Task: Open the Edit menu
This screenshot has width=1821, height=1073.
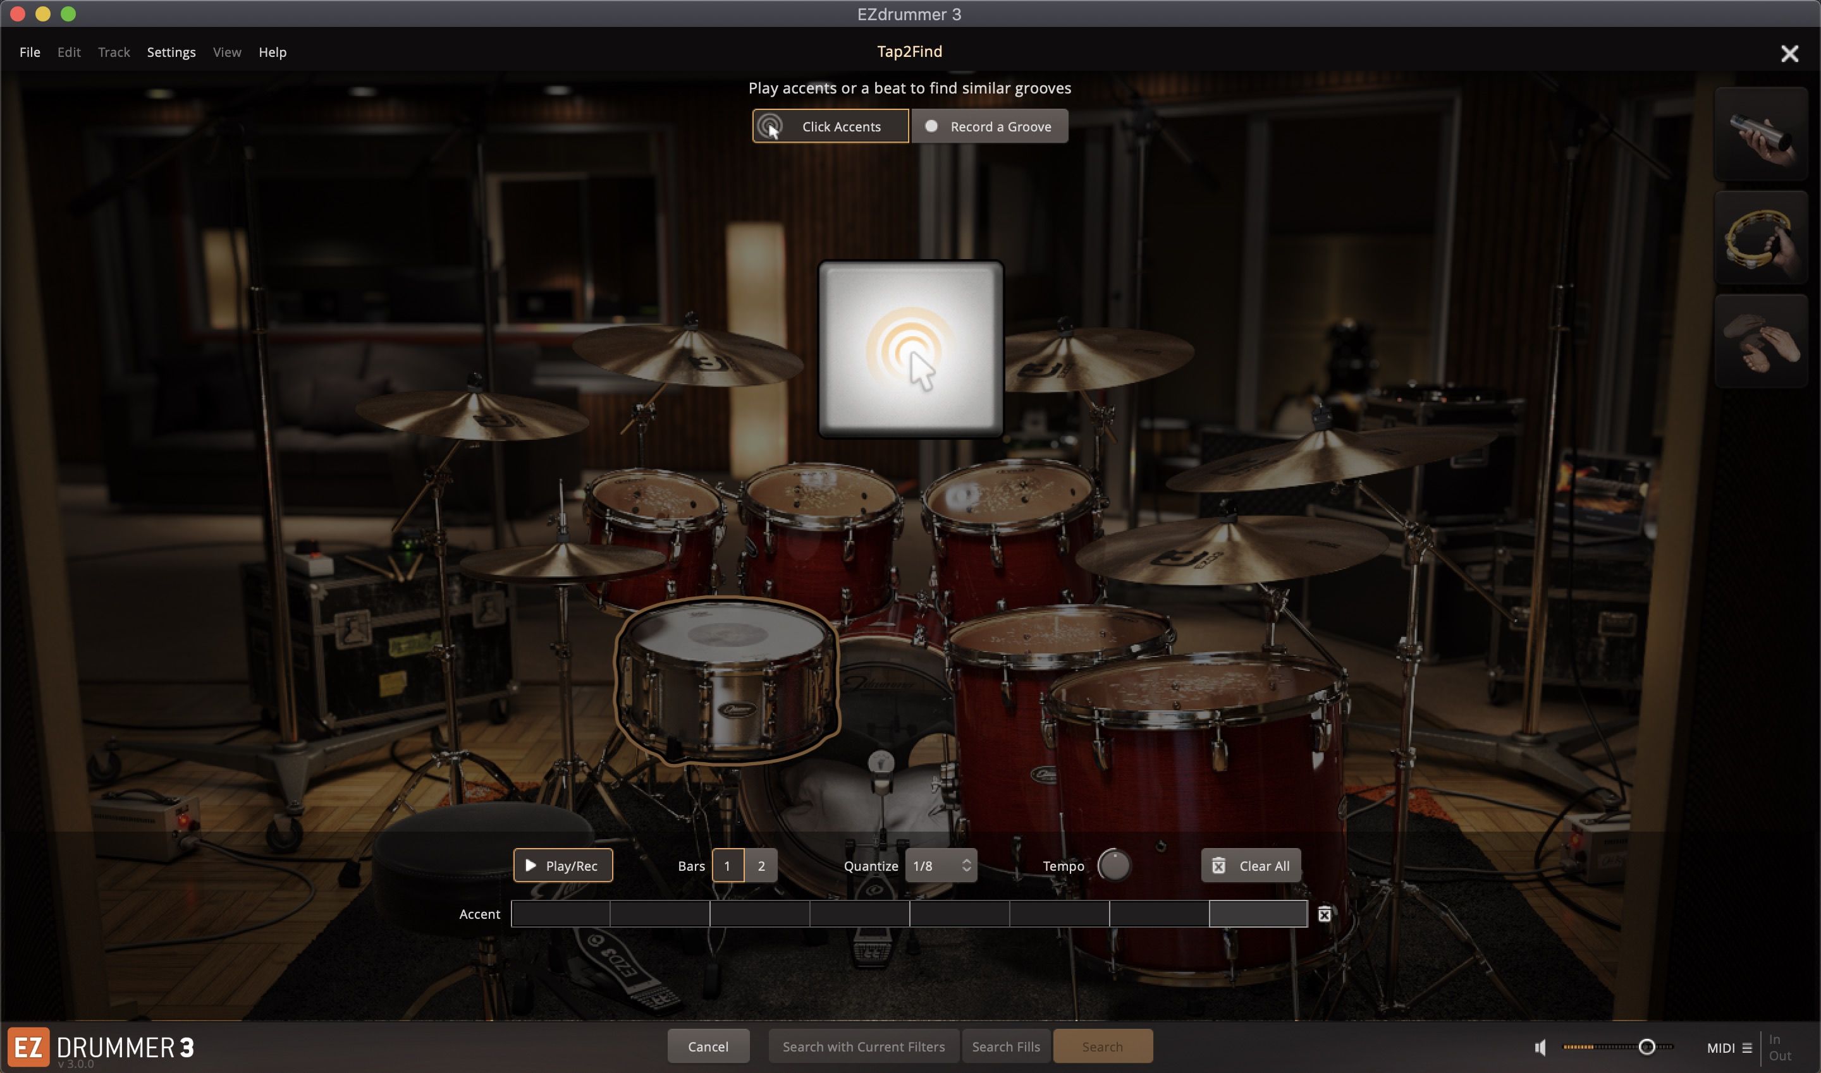Action: click(x=69, y=52)
